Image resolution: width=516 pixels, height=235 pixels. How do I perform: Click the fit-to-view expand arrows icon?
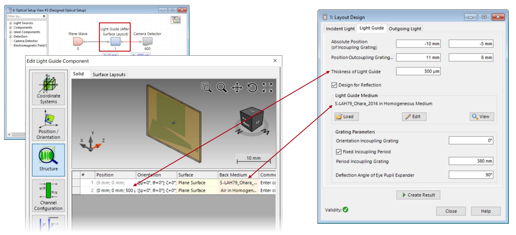(267, 88)
